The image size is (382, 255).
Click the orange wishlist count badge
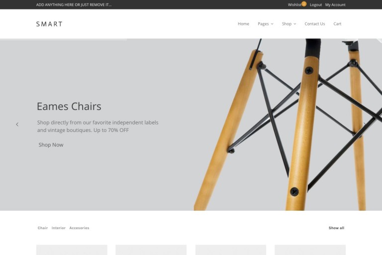[x=304, y=3]
